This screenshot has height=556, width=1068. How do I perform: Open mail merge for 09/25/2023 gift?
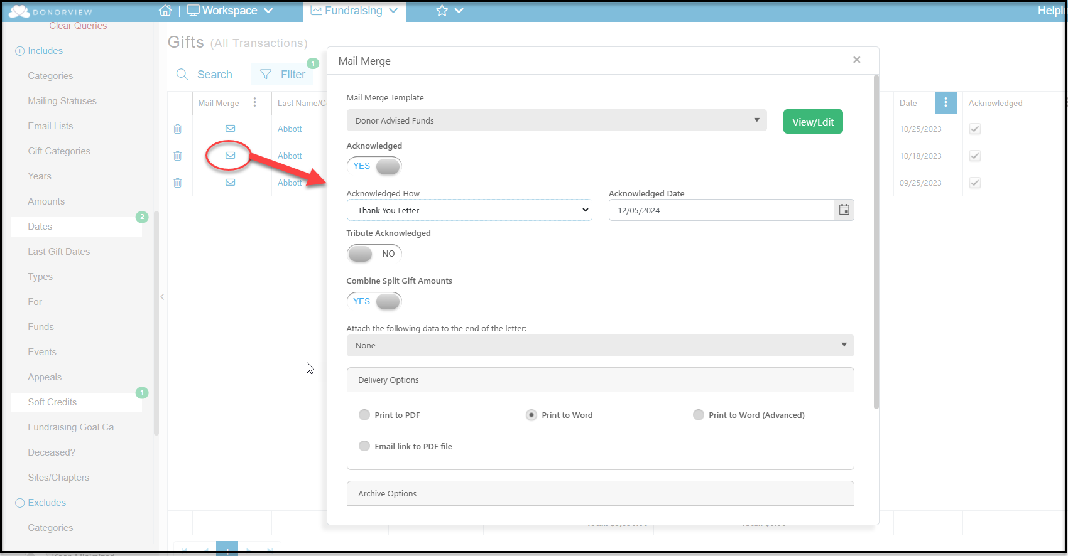[231, 182]
